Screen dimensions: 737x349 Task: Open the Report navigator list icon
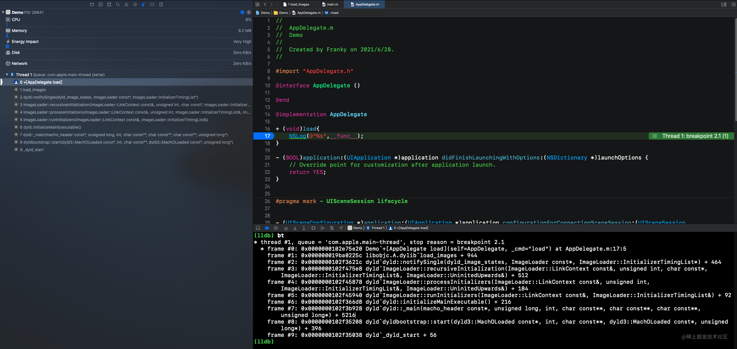(x=161, y=4)
